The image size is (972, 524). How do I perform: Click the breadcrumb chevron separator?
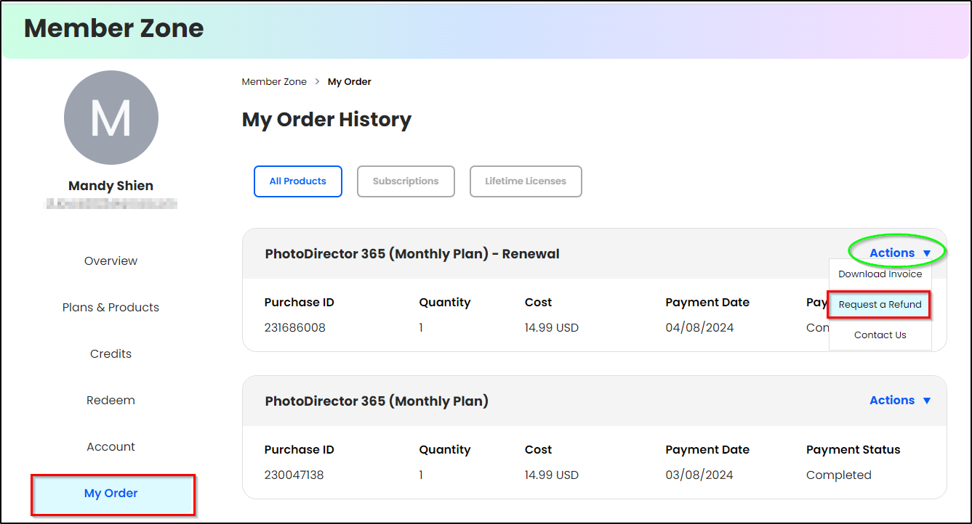318,82
